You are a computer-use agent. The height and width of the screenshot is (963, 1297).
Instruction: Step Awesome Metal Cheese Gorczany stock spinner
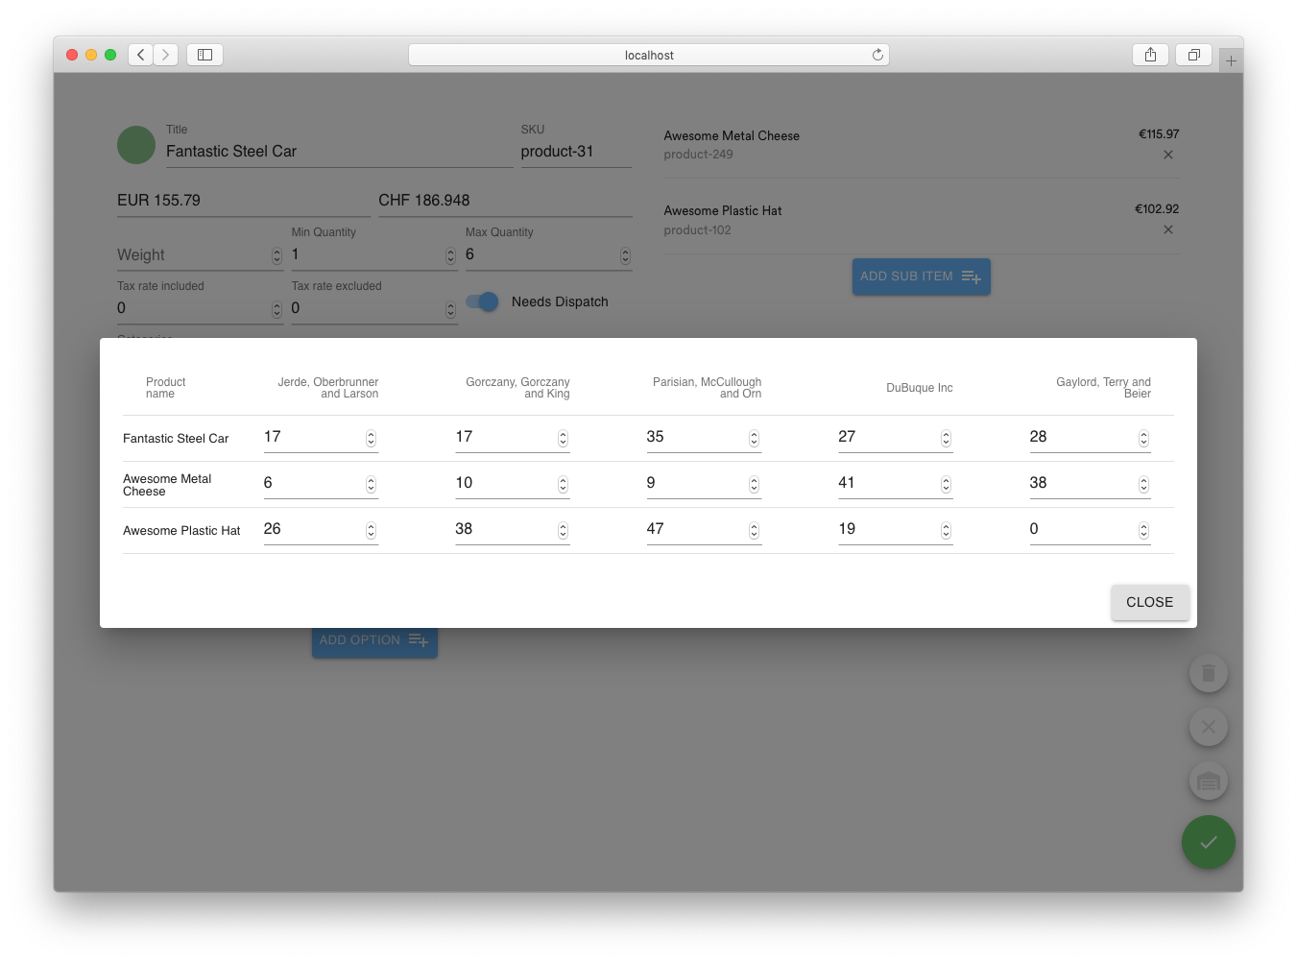point(563,485)
